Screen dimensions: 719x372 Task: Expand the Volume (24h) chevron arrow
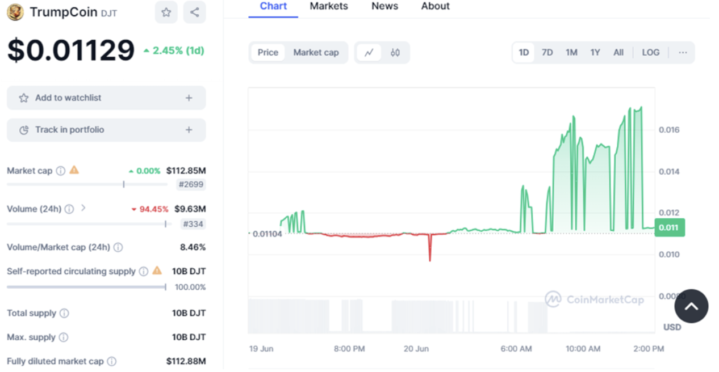(83, 208)
